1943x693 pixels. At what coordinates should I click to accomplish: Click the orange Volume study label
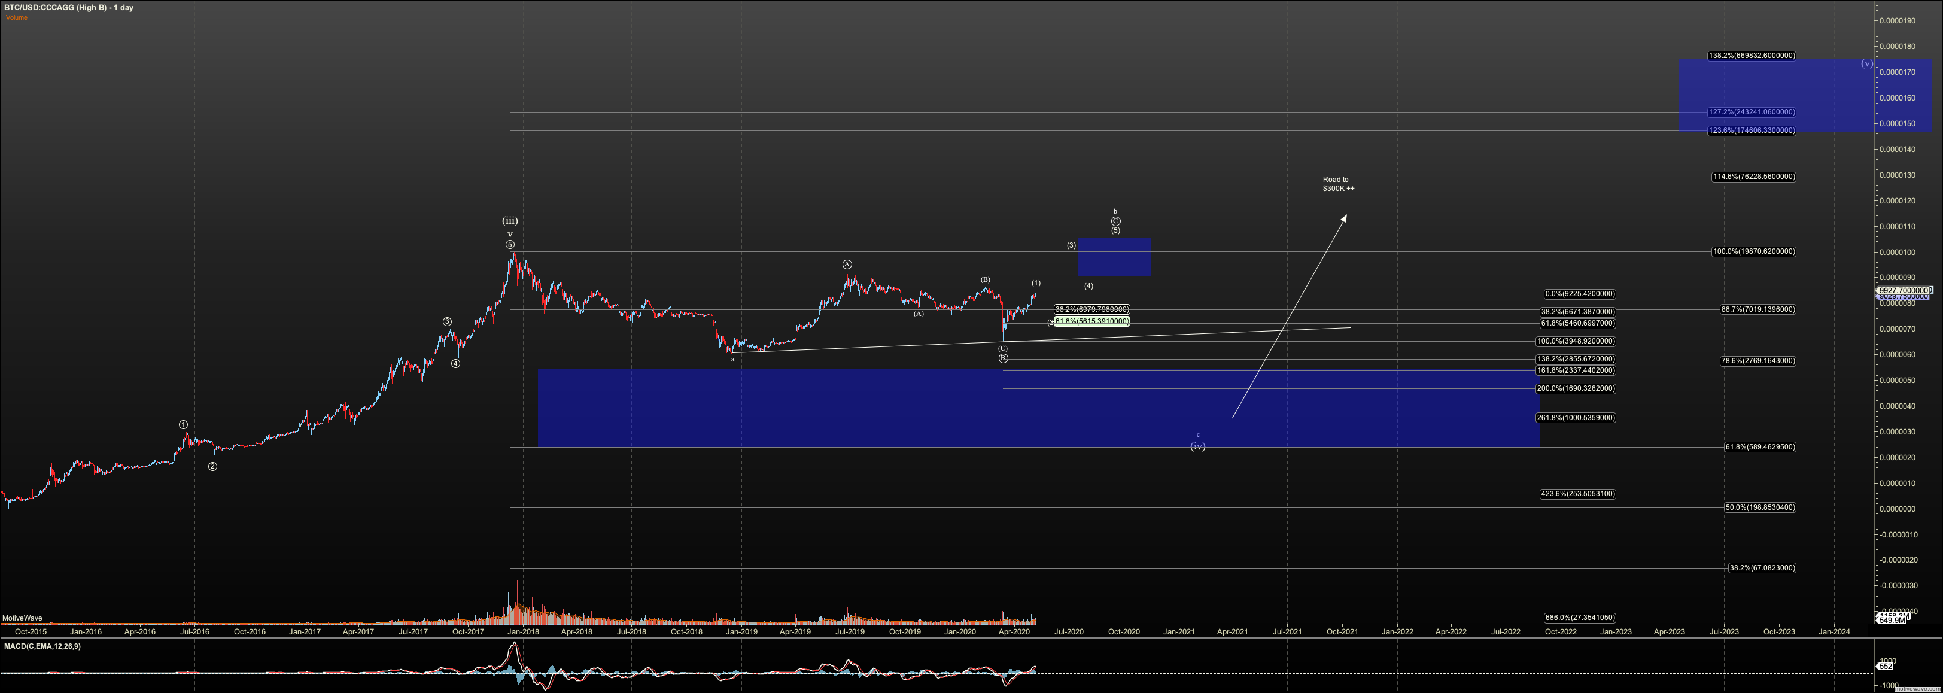(17, 17)
